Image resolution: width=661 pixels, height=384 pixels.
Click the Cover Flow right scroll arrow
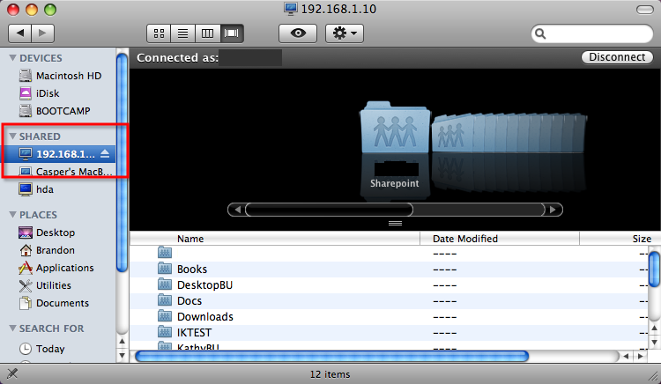(553, 210)
